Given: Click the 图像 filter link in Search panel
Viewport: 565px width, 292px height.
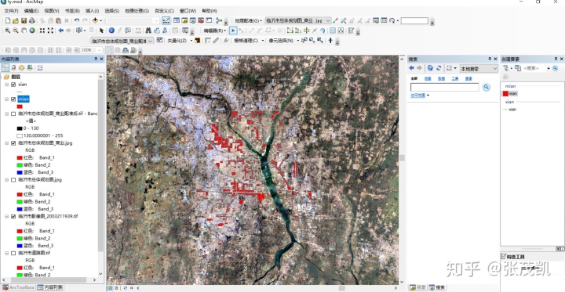Looking at the screenshot, I should coord(468,78).
